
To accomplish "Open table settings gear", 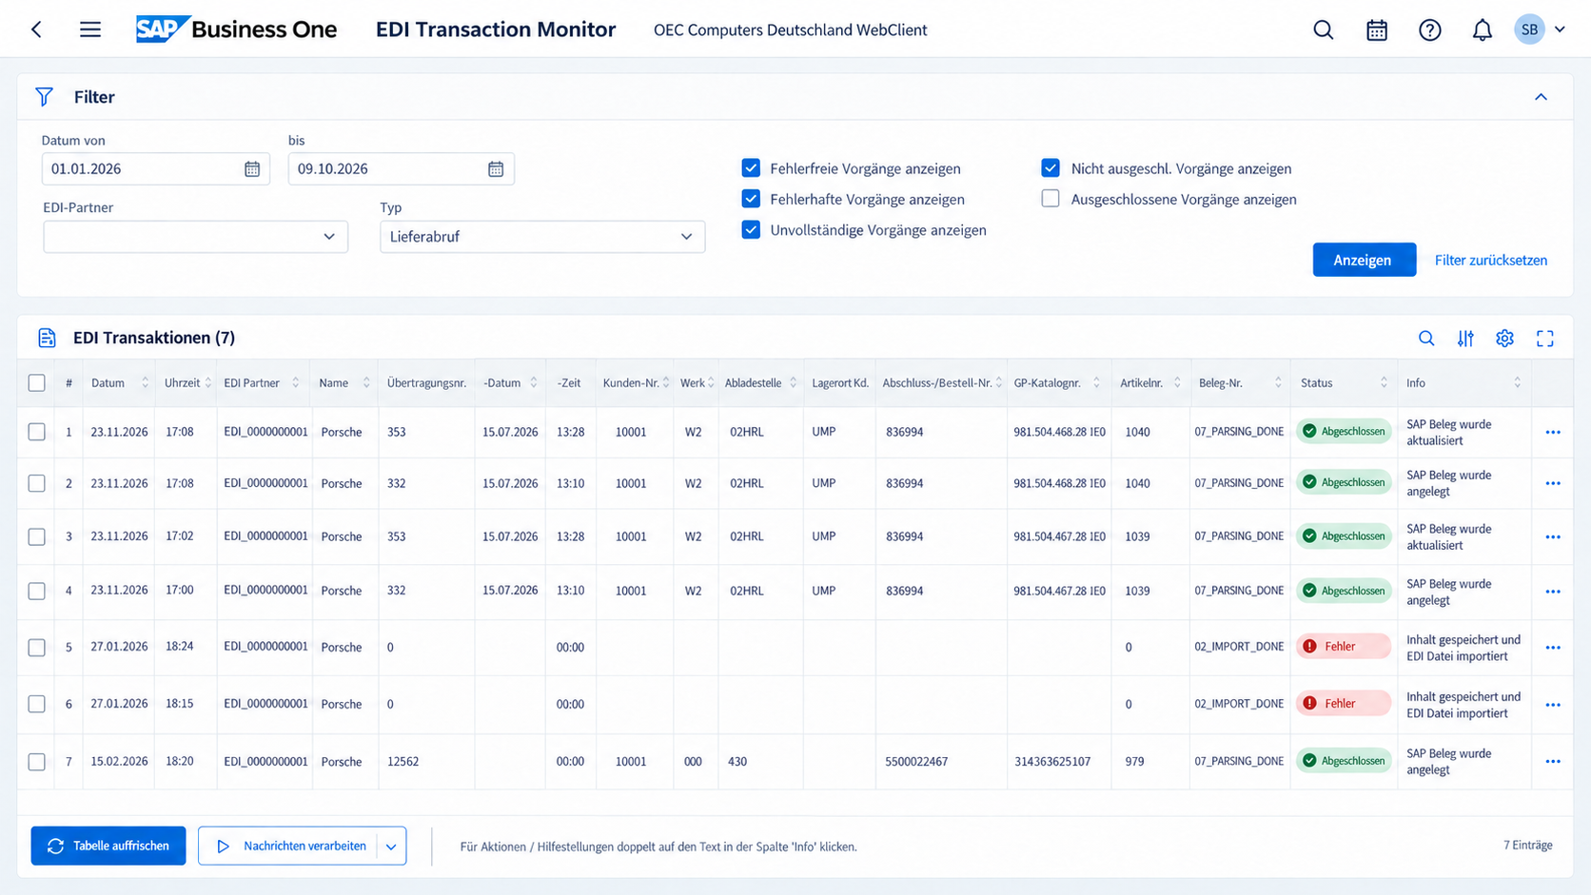I will pyautogui.click(x=1504, y=338).
